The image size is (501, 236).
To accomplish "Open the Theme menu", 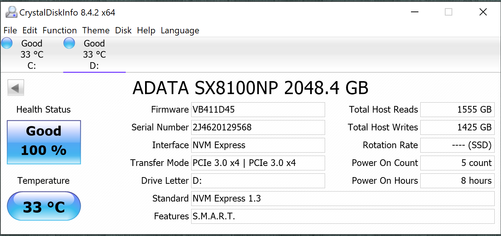I will [x=96, y=30].
